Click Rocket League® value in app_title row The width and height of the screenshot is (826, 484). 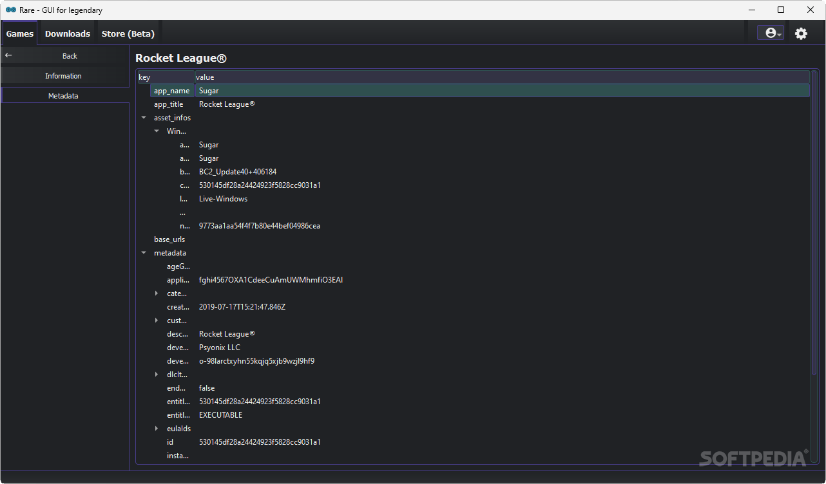pyautogui.click(x=227, y=104)
